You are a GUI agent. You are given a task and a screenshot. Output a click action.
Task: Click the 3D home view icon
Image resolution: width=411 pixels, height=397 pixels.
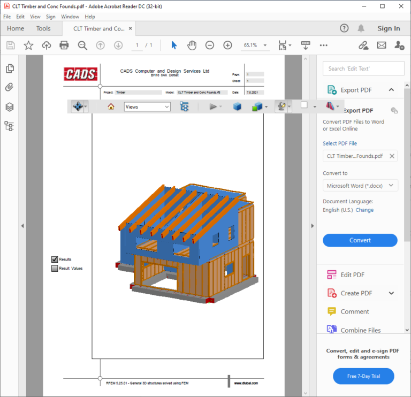(111, 106)
